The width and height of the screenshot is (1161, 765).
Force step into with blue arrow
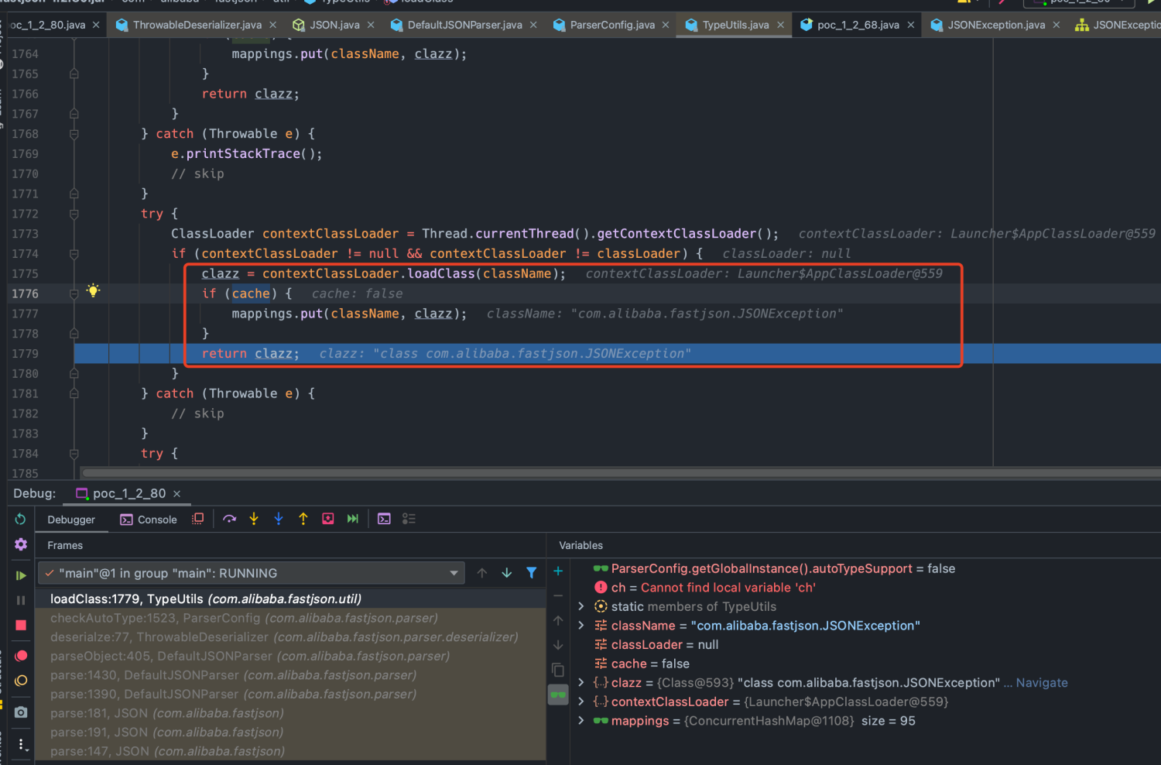[279, 519]
